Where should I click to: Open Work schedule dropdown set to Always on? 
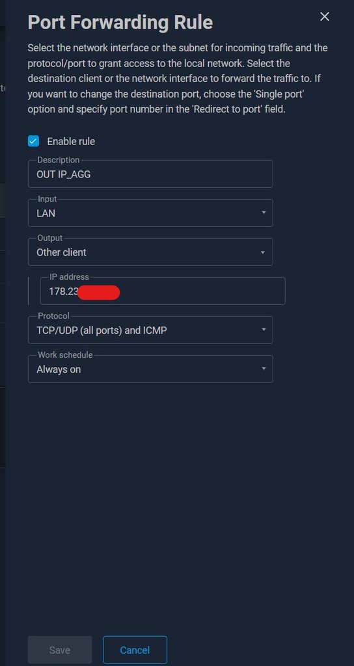[150, 369]
